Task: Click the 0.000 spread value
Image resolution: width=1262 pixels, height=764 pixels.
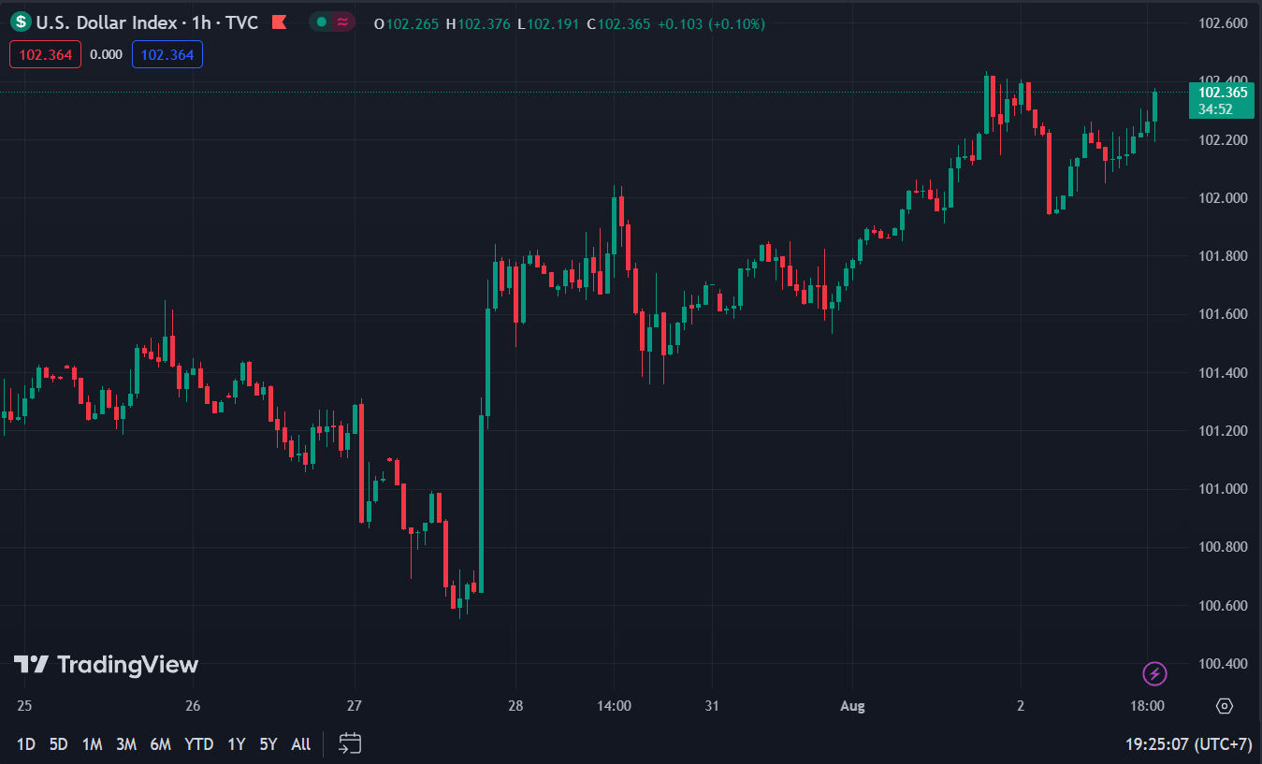Action: pyautogui.click(x=106, y=54)
